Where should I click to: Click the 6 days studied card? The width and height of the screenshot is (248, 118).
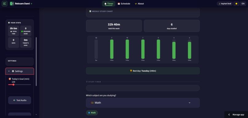(172, 26)
